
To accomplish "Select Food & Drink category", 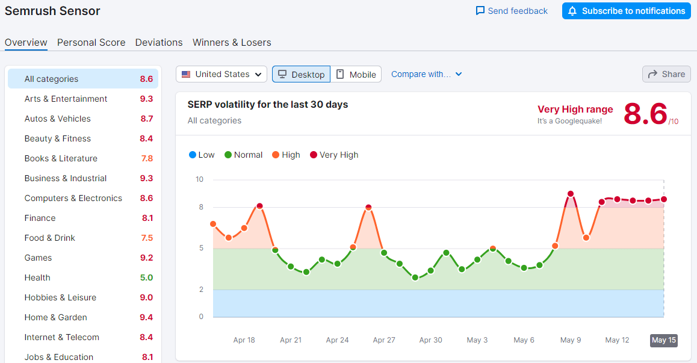I will (x=83, y=238).
